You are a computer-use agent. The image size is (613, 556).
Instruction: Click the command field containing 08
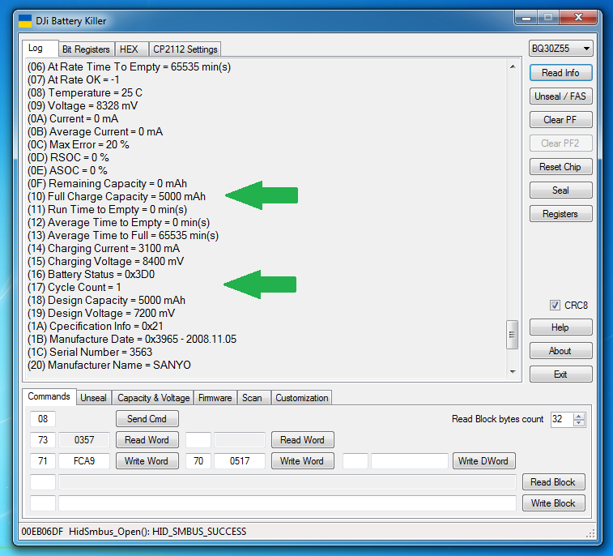click(x=43, y=419)
